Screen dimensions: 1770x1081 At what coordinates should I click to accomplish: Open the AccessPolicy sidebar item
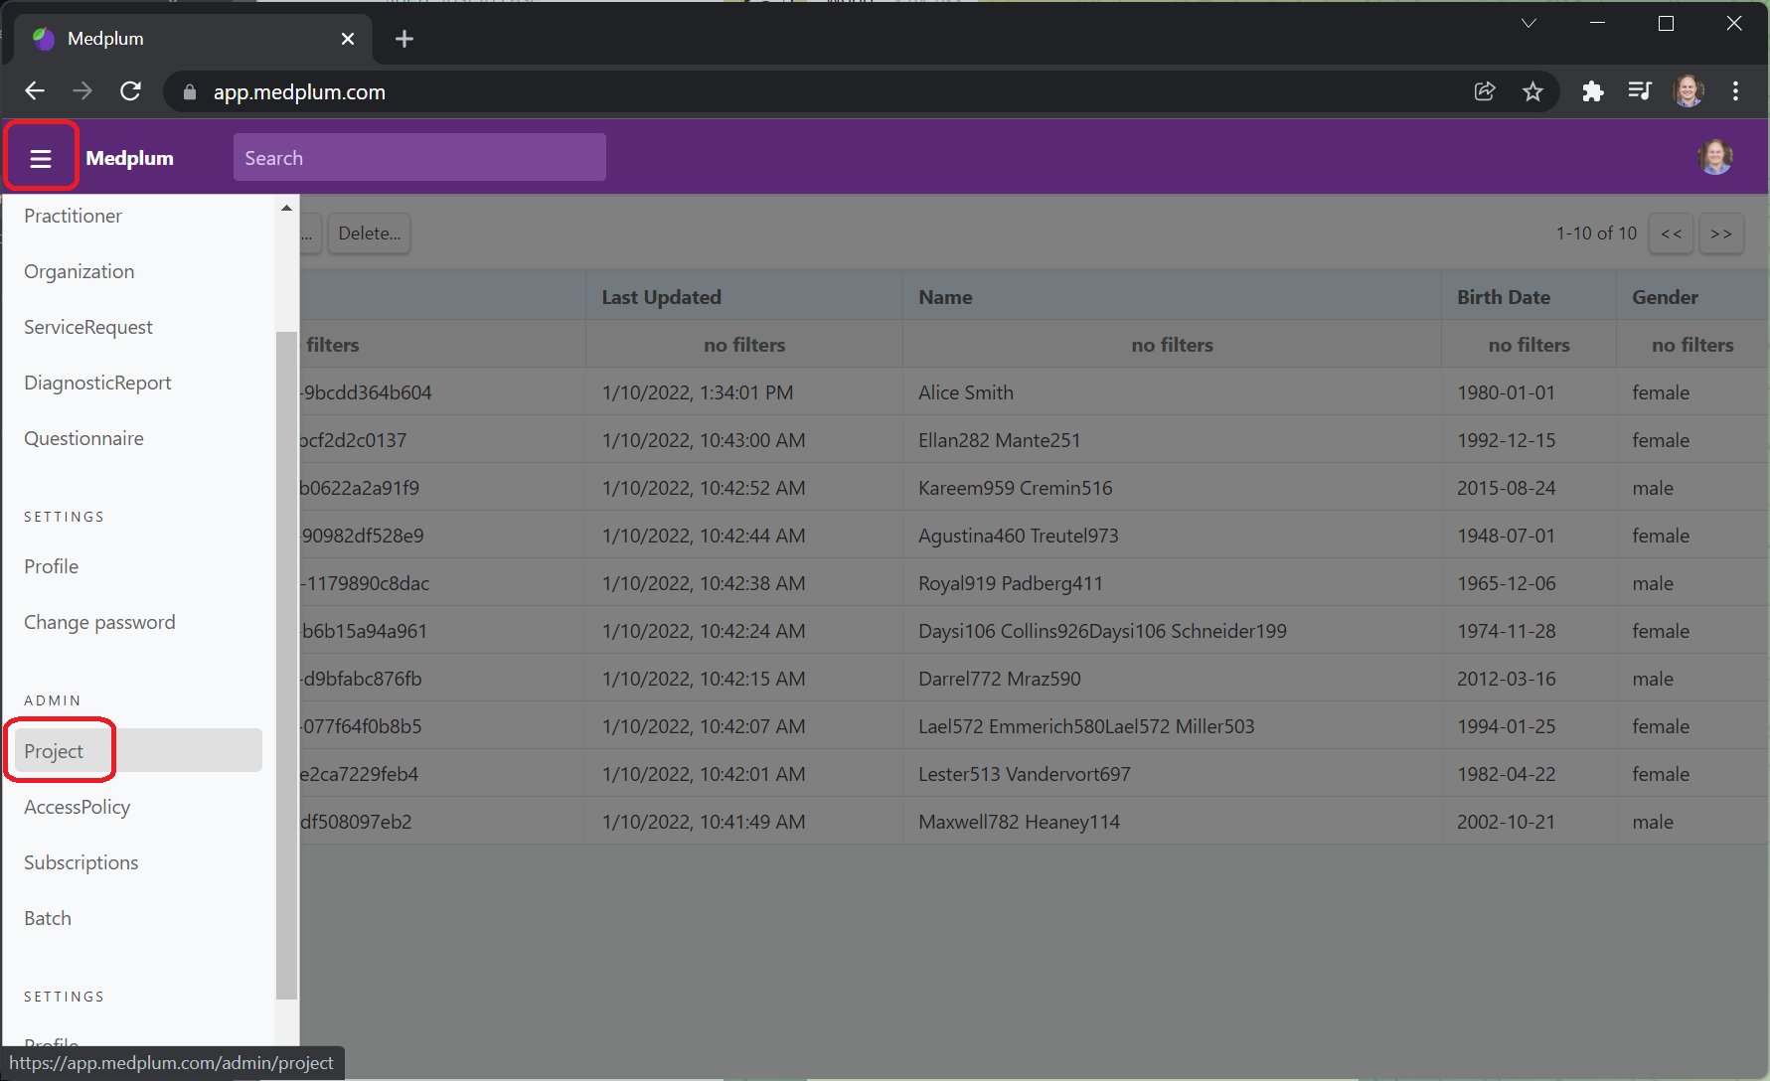click(x=77, y=807)
